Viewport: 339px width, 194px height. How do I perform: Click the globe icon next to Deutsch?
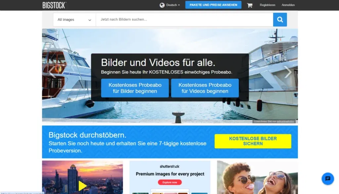162,5
